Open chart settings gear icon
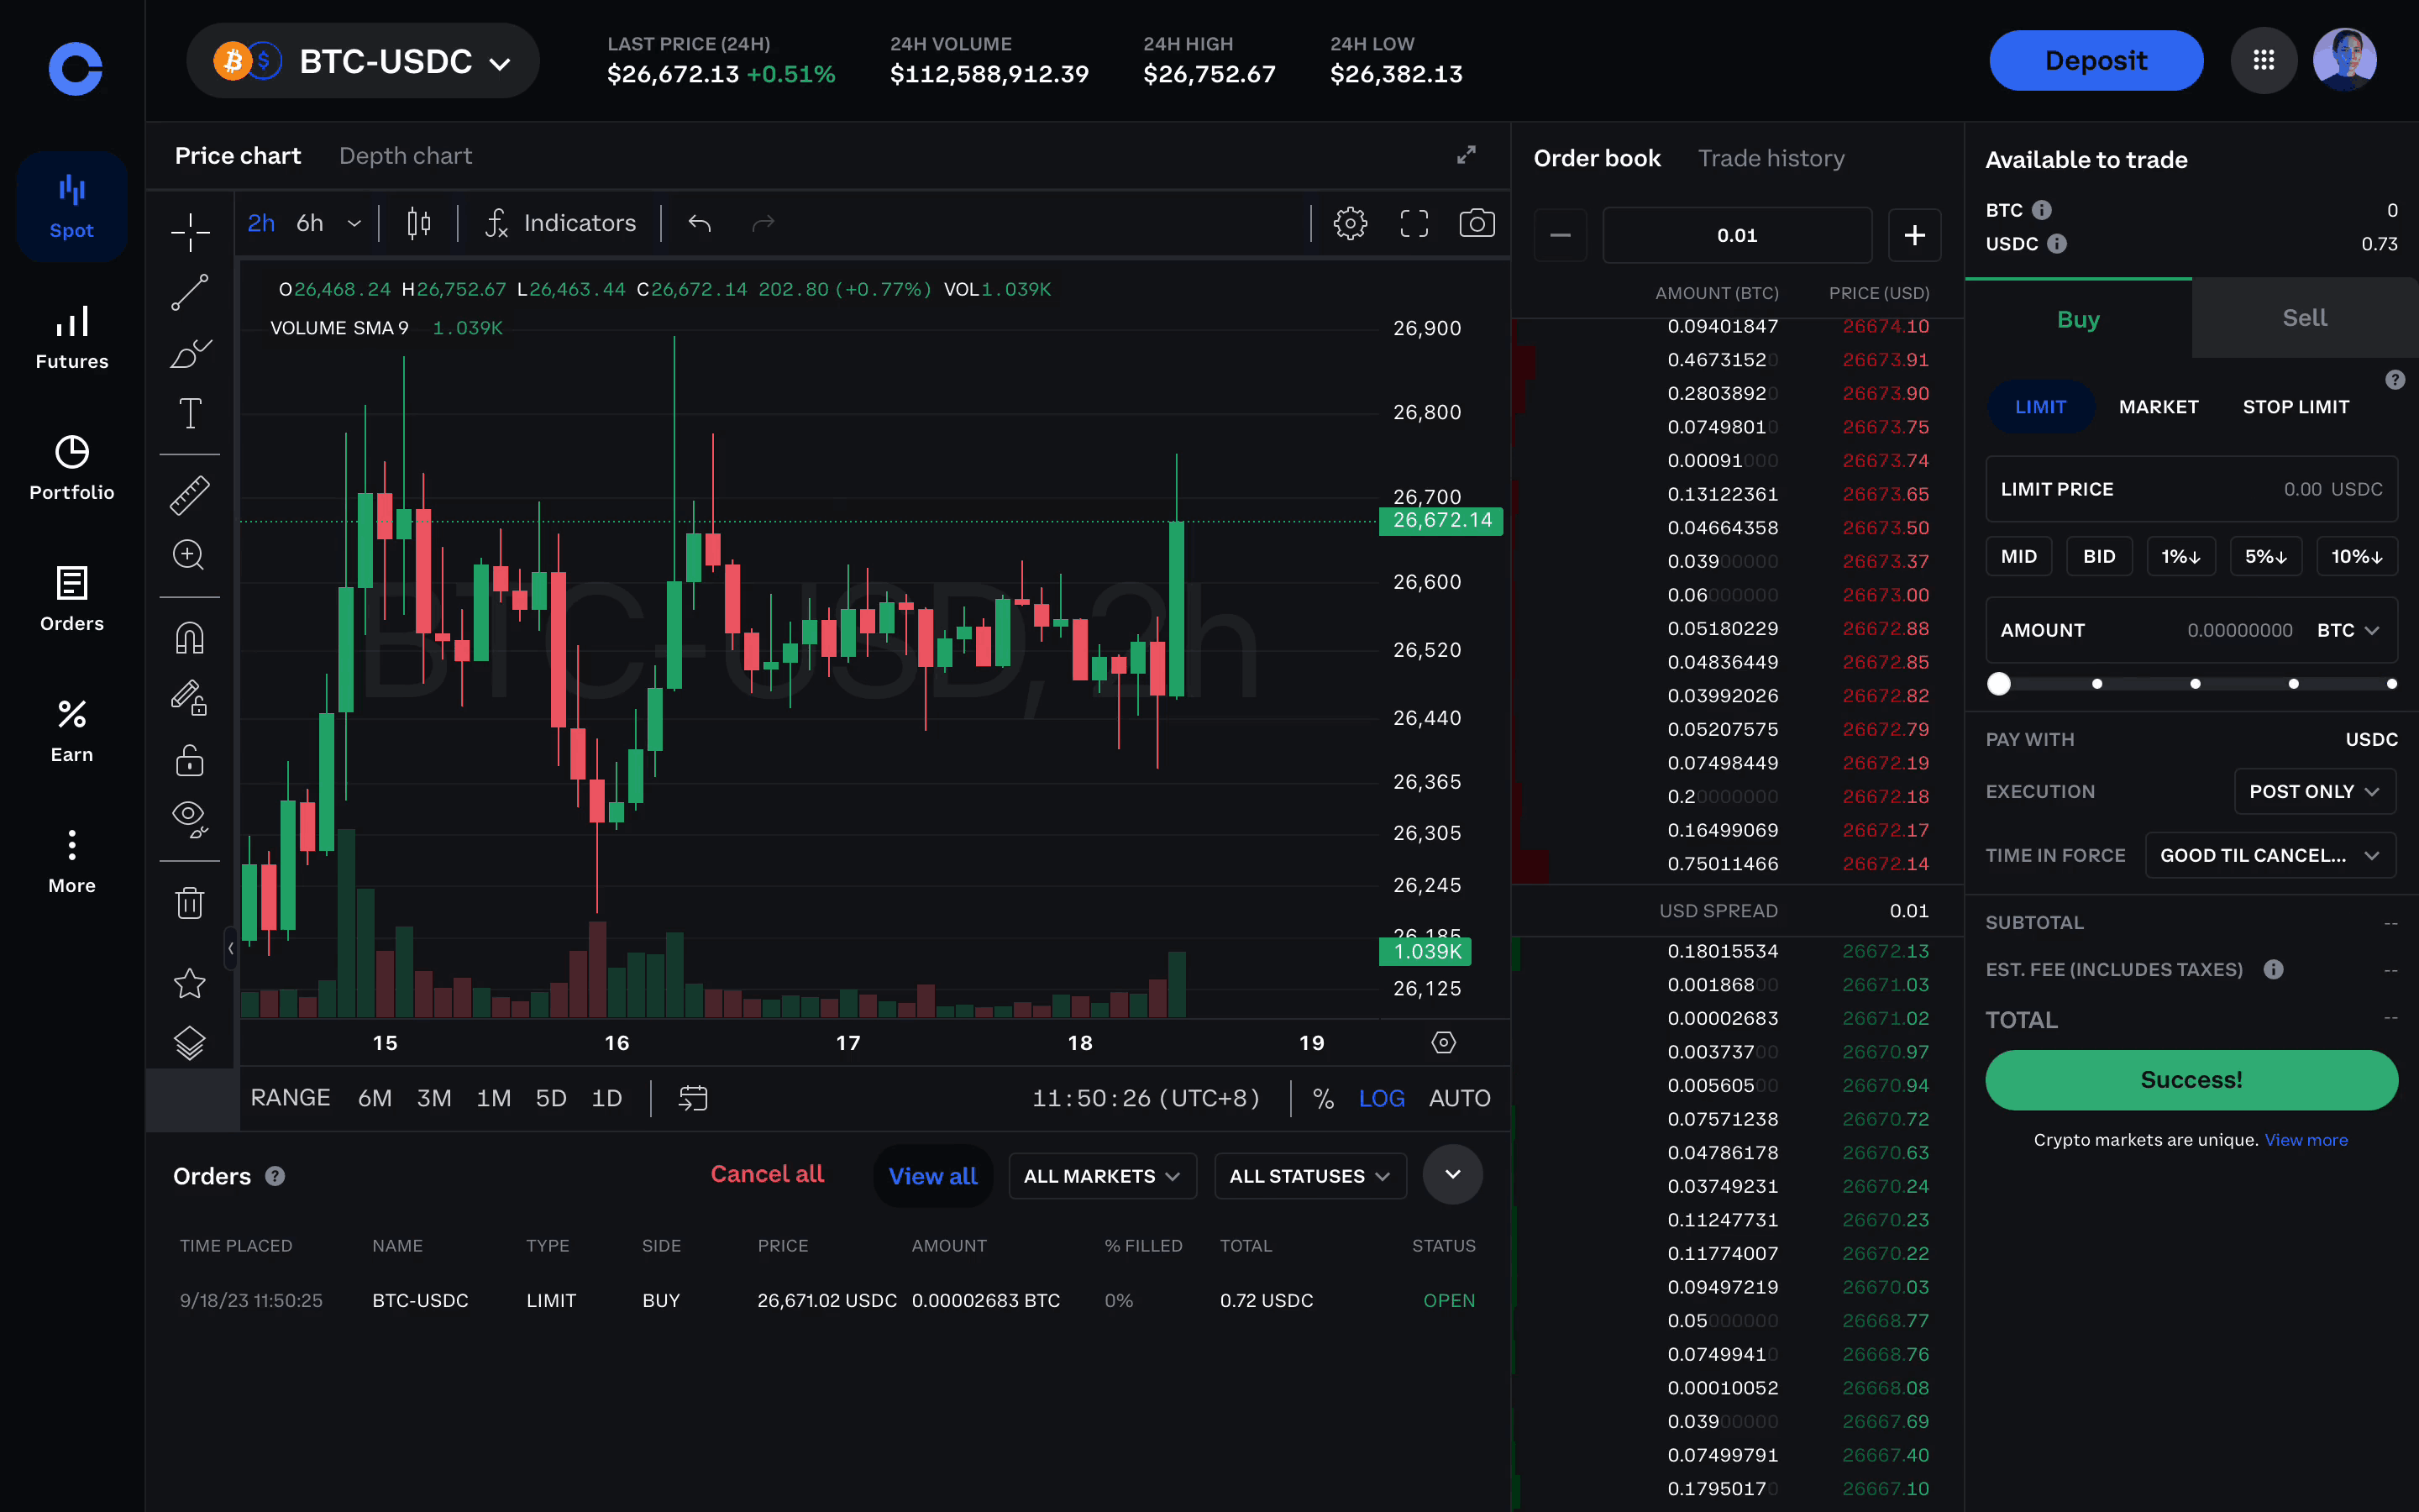The image size is (2419, 1512). tap(1350, 223)
